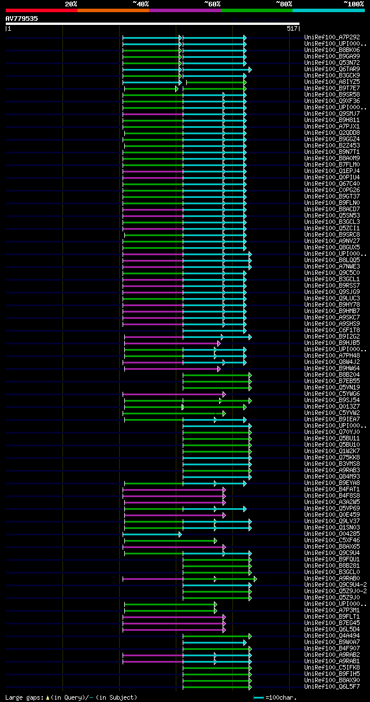Pick the UniRef100_Q5SN53 hit name
The height and width of the screenshot is (702, 370).
[x=333, y=215]
